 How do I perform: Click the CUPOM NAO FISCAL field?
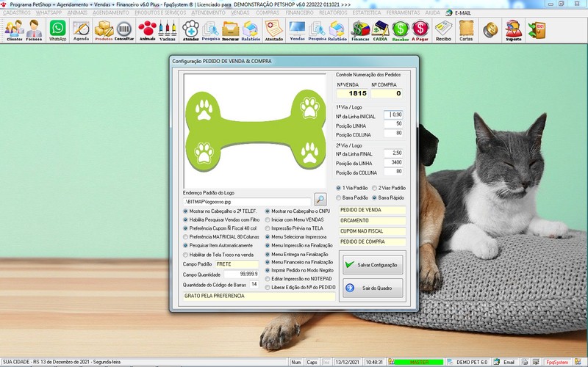point(373,231)
